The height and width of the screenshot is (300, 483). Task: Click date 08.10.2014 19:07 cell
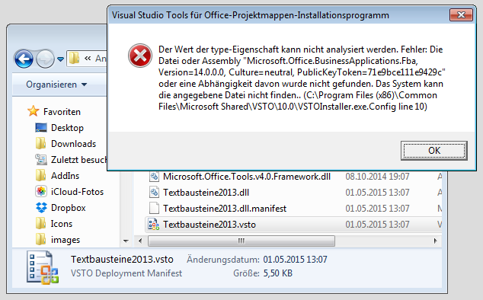[377, 177]
